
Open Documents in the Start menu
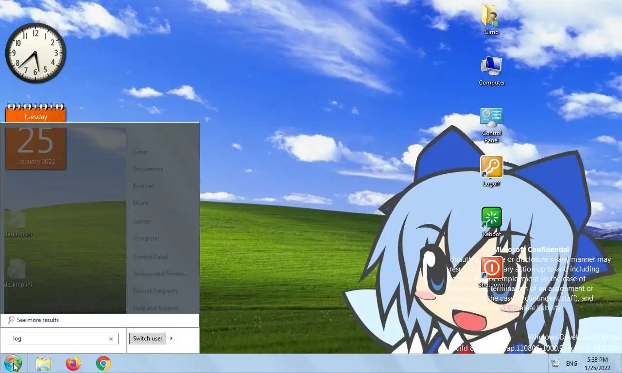click(148, 169)
